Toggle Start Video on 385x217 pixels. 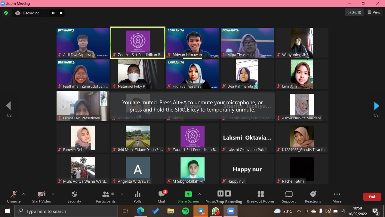42,197
